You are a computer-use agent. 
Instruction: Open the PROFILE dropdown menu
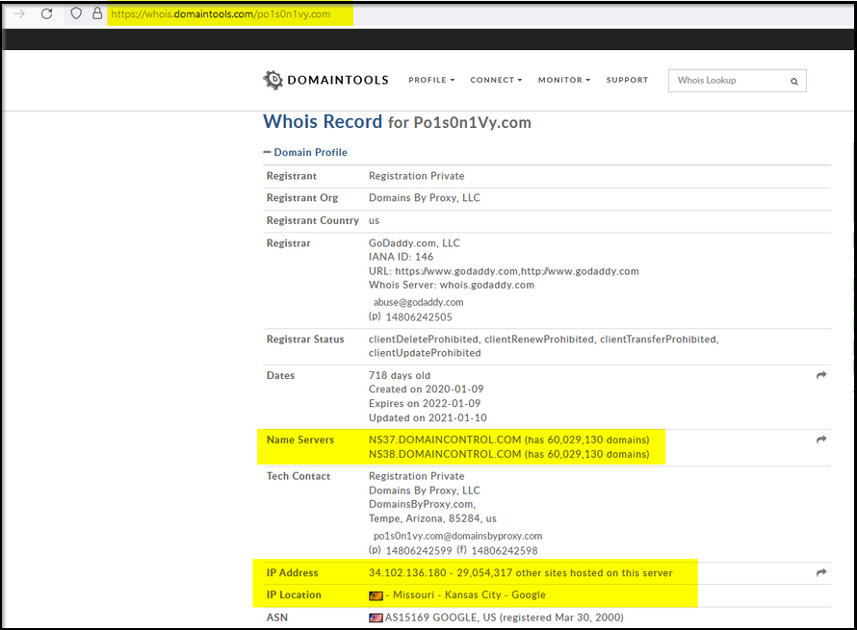point(431,80)
